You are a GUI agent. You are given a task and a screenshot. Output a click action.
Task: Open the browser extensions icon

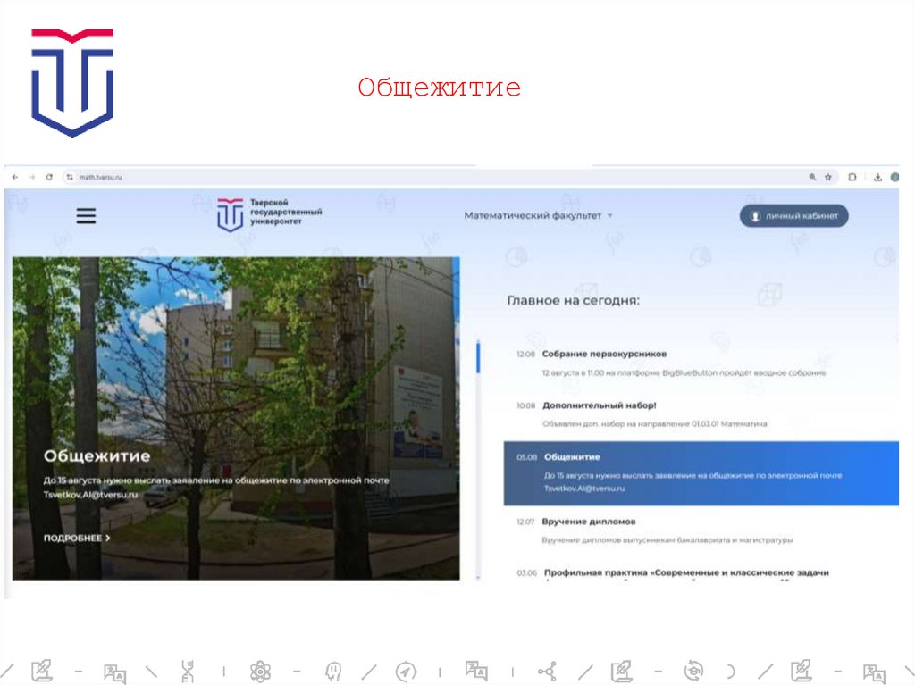pos(852,178)
